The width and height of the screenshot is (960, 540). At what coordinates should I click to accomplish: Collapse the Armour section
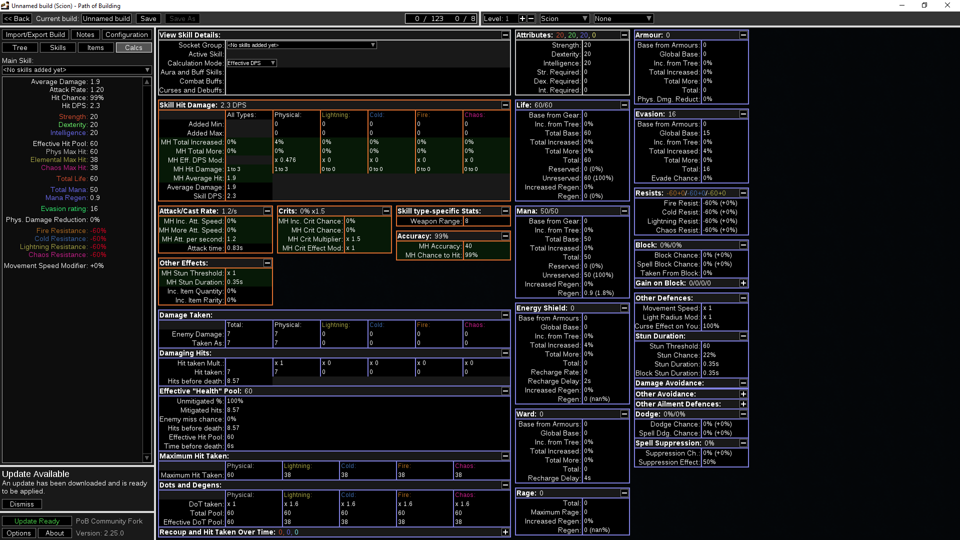click(743, 35)
